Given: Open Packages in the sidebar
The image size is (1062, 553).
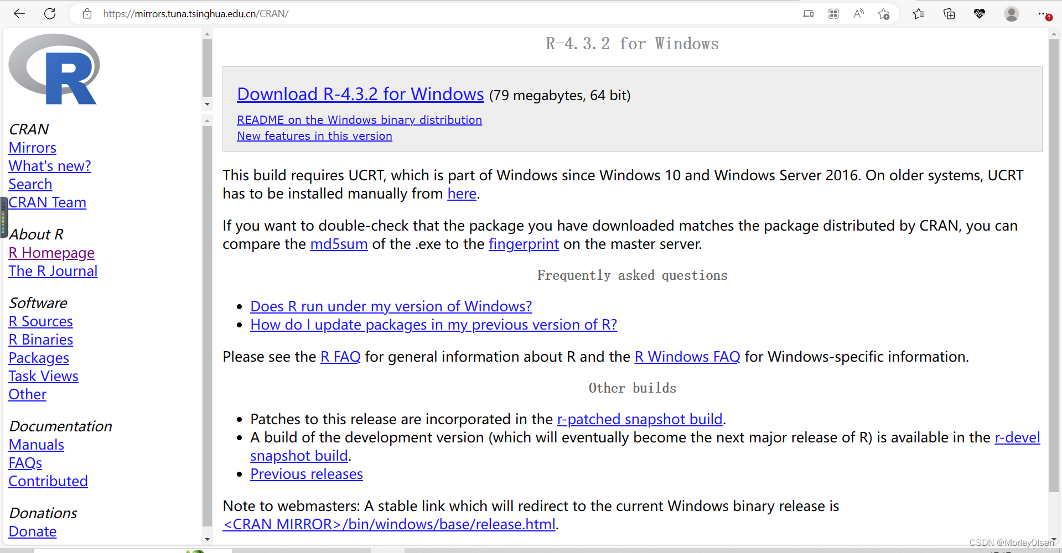Looking at the screenshot, I should tap(39, 358).
